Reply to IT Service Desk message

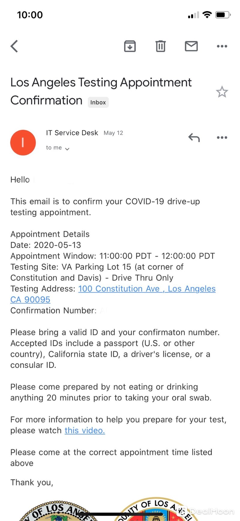pyautogui.click(x=194, y=138)
